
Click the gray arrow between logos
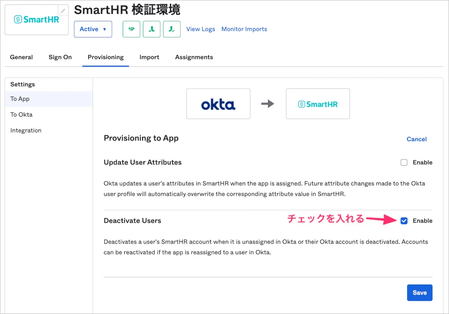click(268, 104)
